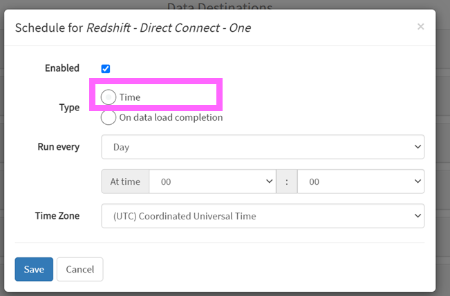Click the colon separator between time fields
450x296 pixels.
pyautogui.click(x=287, y=181)
